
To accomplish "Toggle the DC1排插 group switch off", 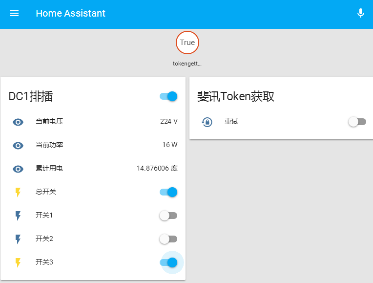I will [168, 96].
